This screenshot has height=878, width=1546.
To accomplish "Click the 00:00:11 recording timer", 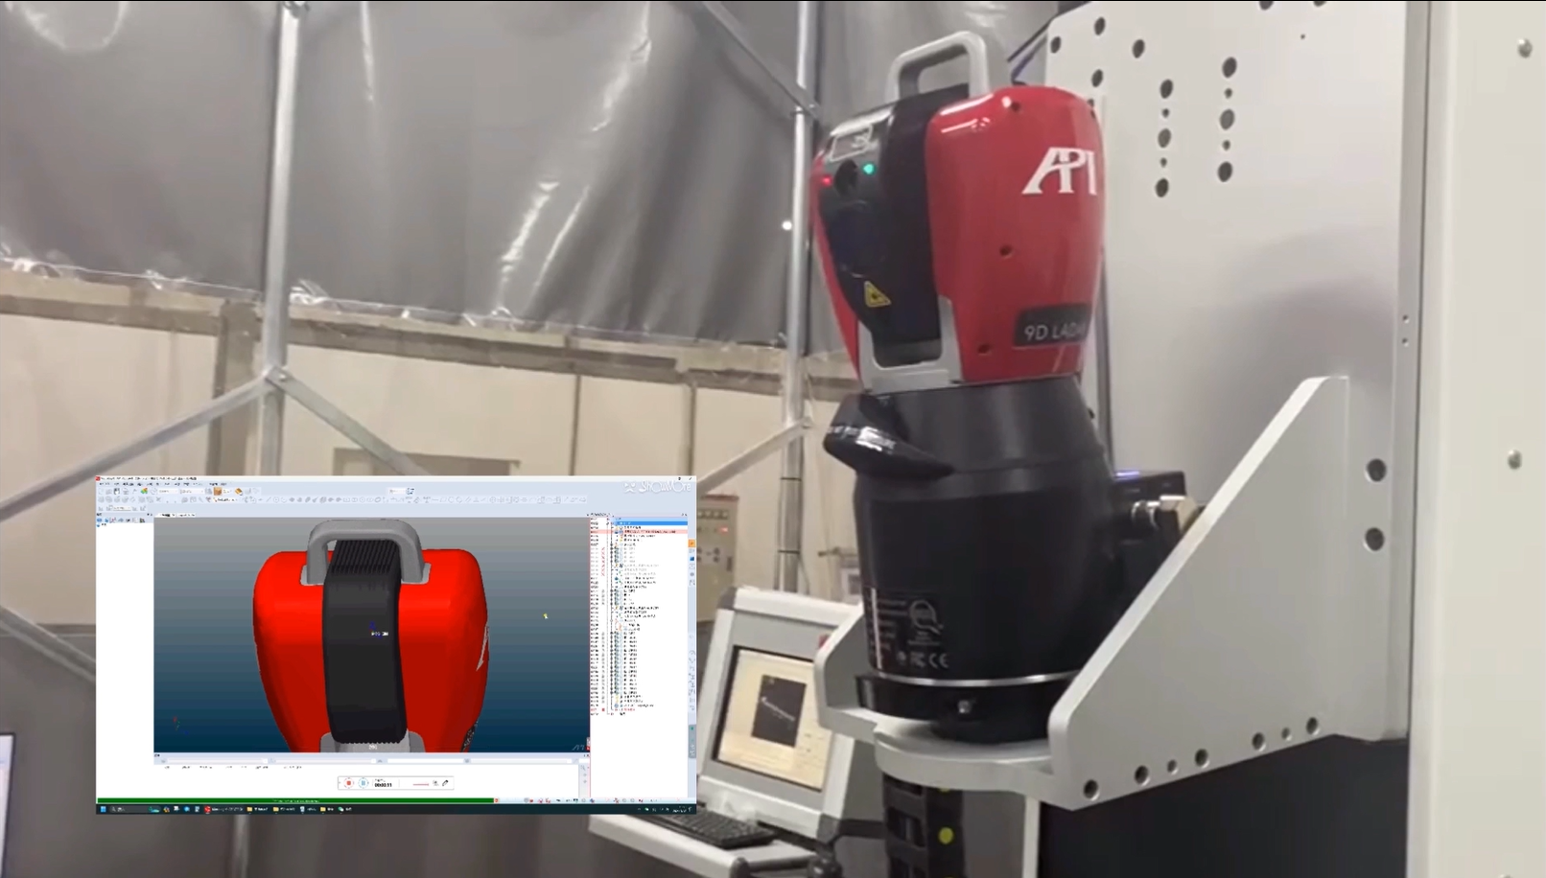I will click(383, 785).
